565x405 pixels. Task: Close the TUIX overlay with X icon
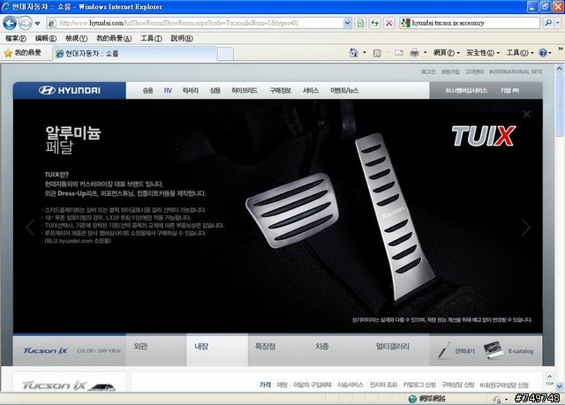[526, 115]
